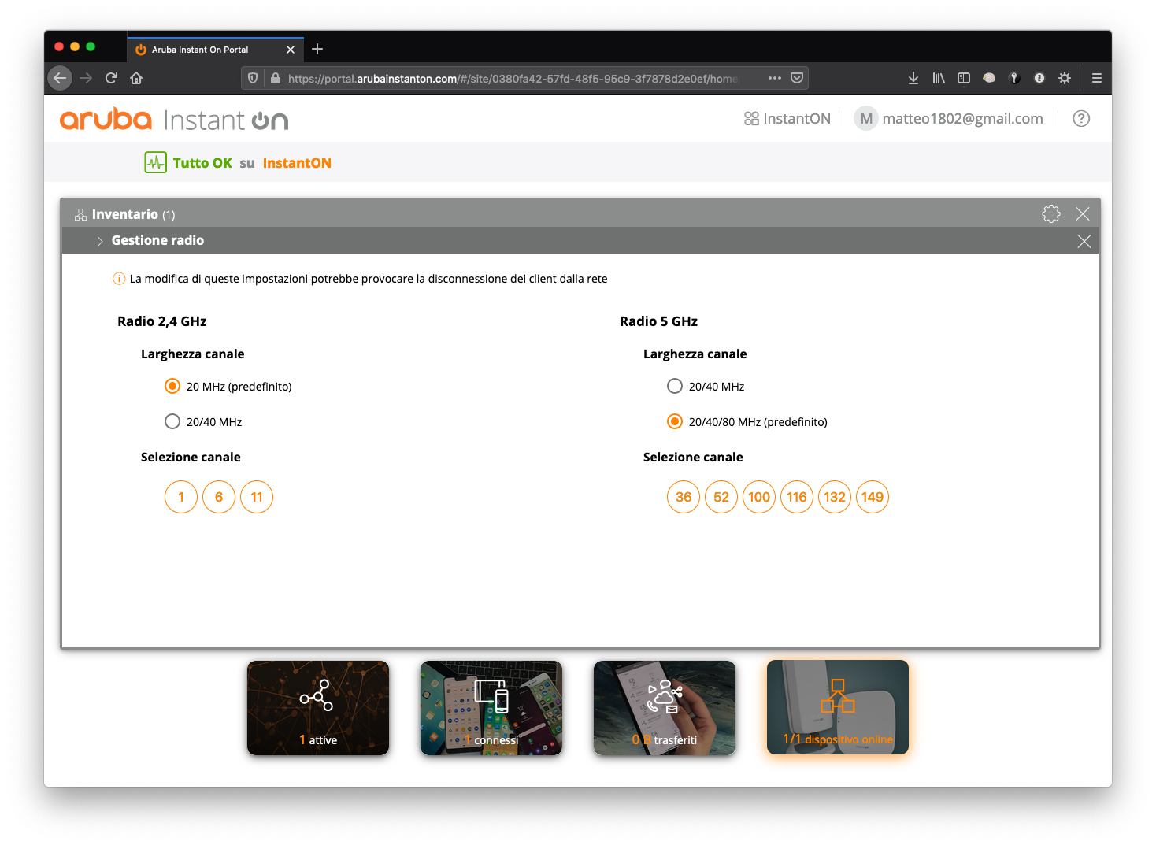Click the Tutto OK status text
The height and width of the screenshot is (845, 1156).
pyautogui.click(x=202, y=163)
